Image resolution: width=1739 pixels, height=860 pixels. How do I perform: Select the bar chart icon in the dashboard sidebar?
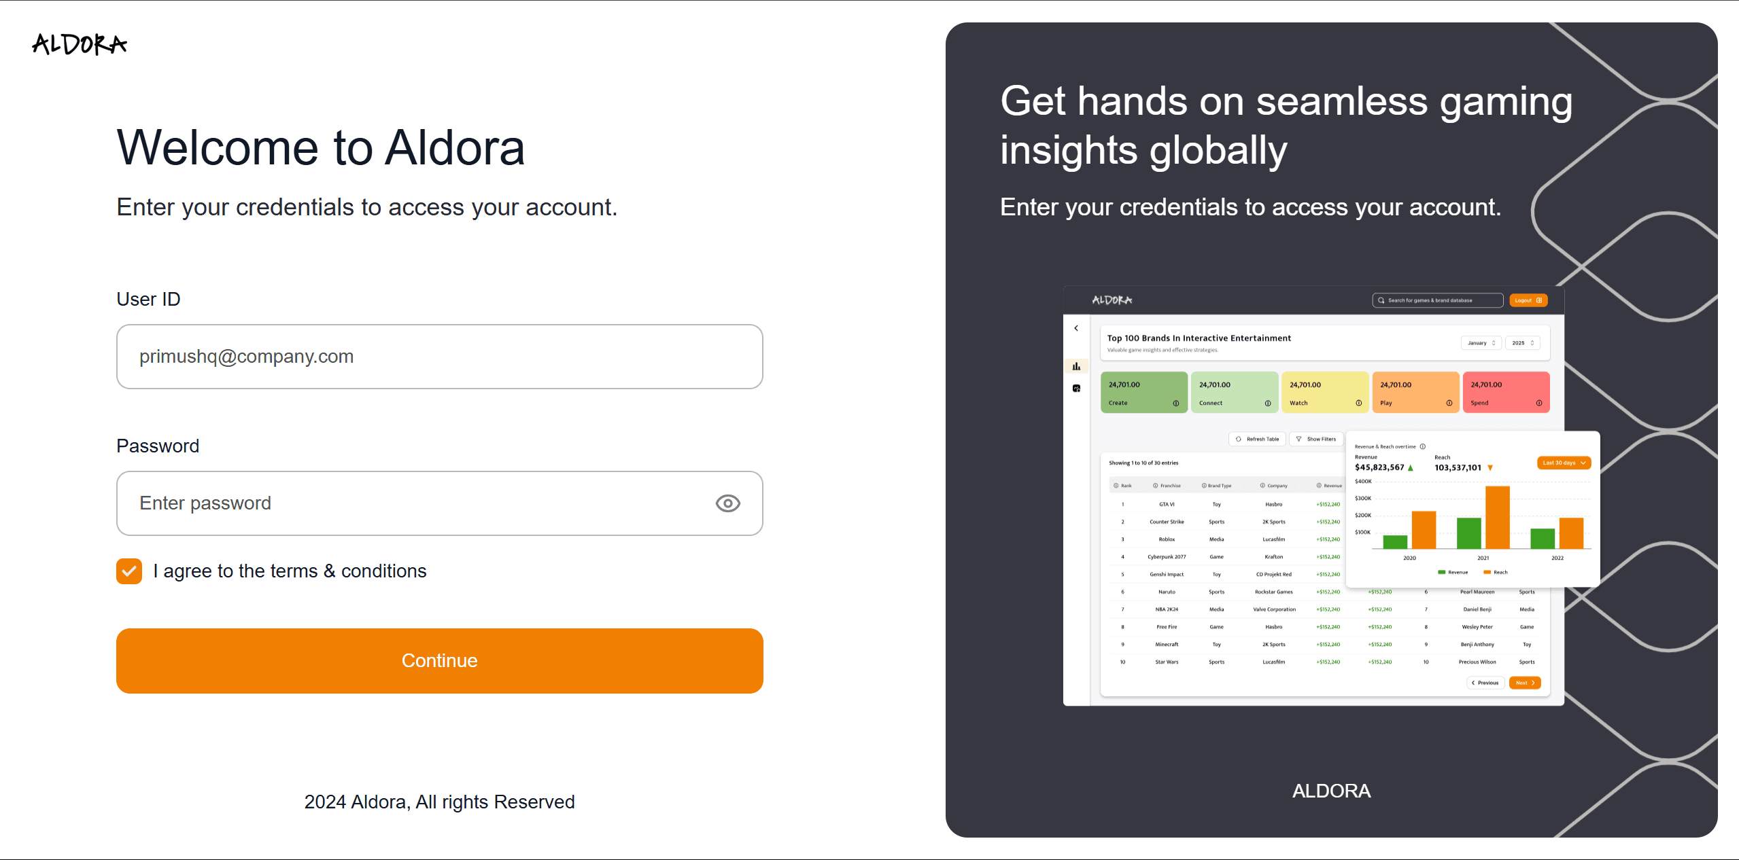point(1076,366)
